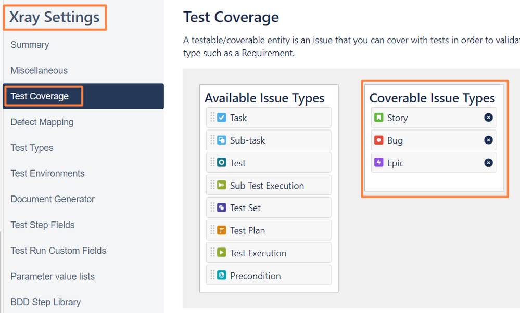The width and height of the screenshot is (520, 313).
Task: Grab the drag handle beside Sub Test Execution
Action: point(212,185)
